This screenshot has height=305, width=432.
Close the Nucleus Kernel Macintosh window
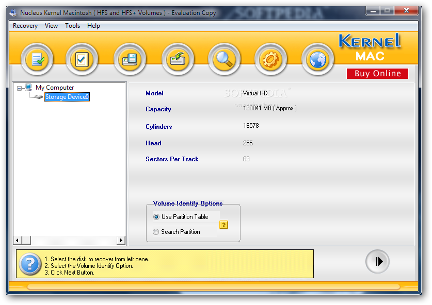pos(406,10)
